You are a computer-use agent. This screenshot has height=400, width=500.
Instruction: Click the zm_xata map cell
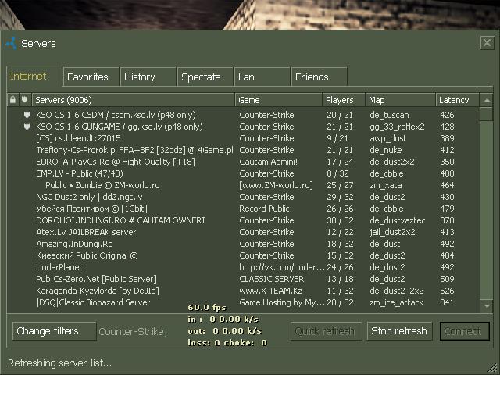(x=385, y=185)
